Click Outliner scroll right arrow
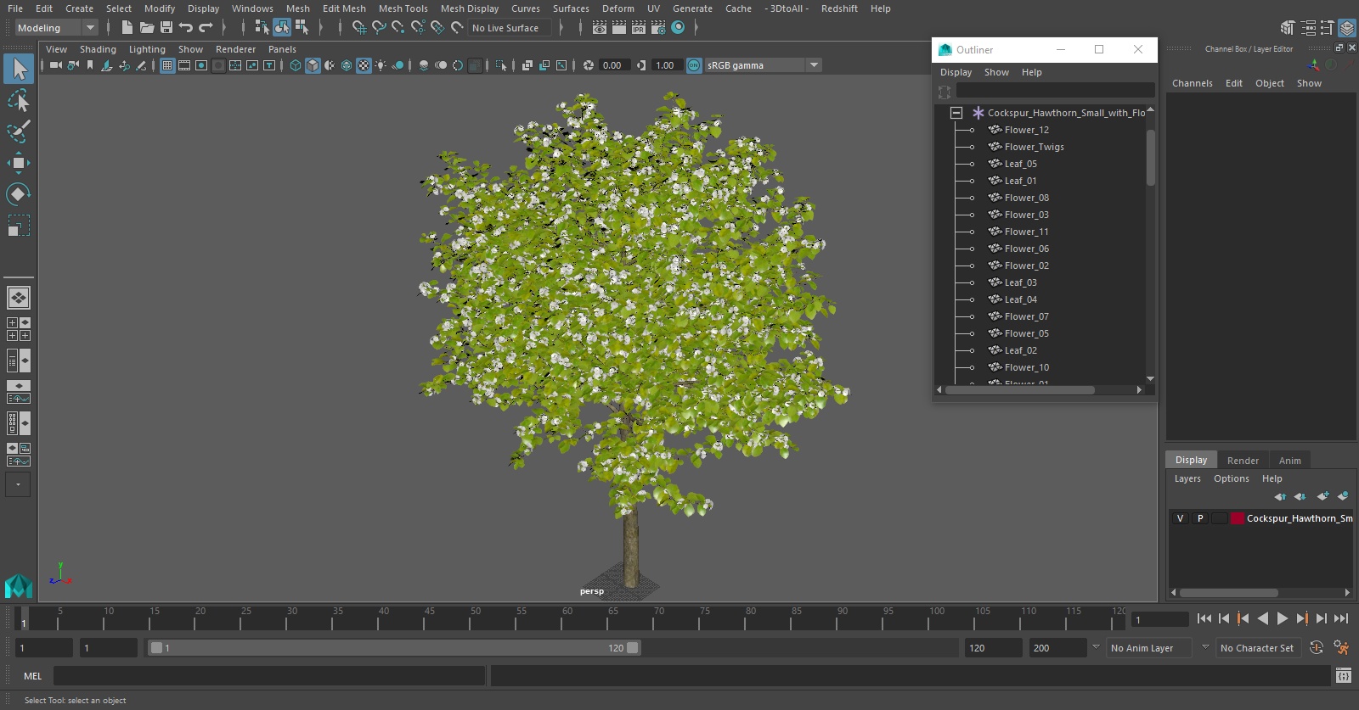The width and height of the screenshot is (1359, 710). [x=1139, y=390]
